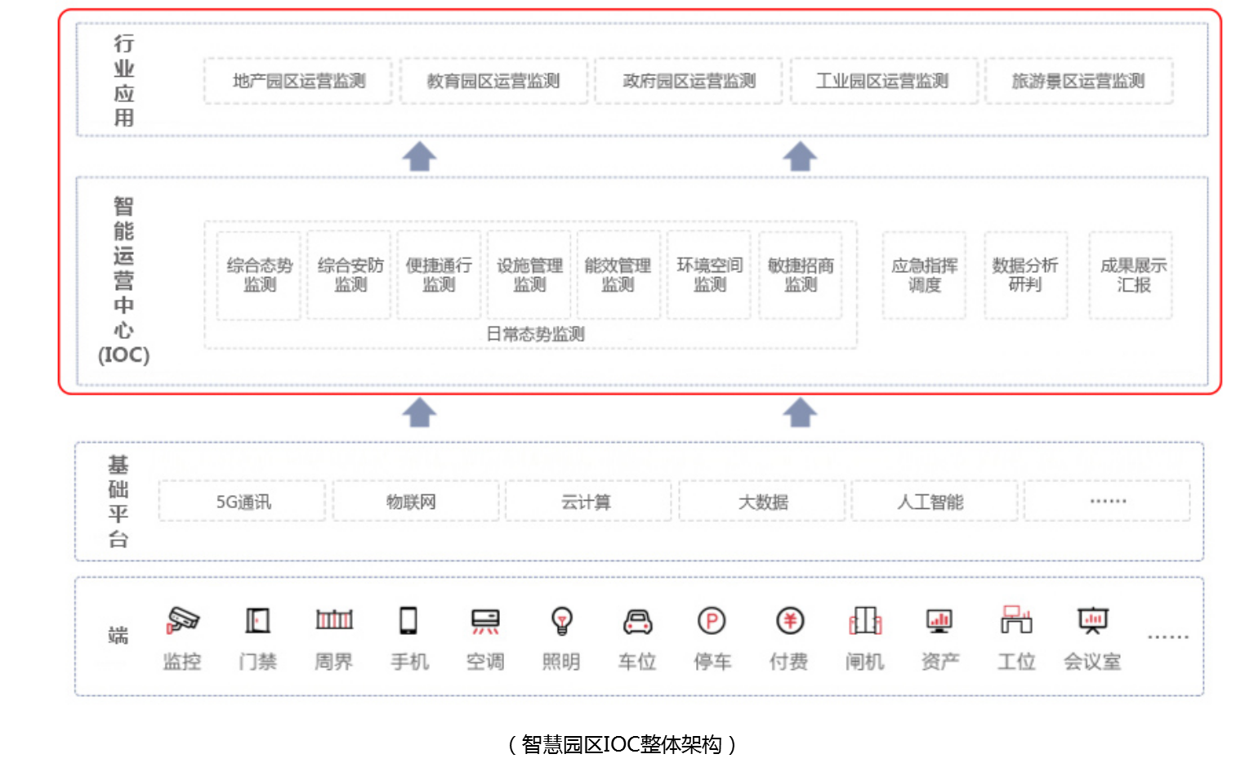This screenshot has width=1245, height=763.
Task: Click the 监控 camera icon
Action: 182,620
